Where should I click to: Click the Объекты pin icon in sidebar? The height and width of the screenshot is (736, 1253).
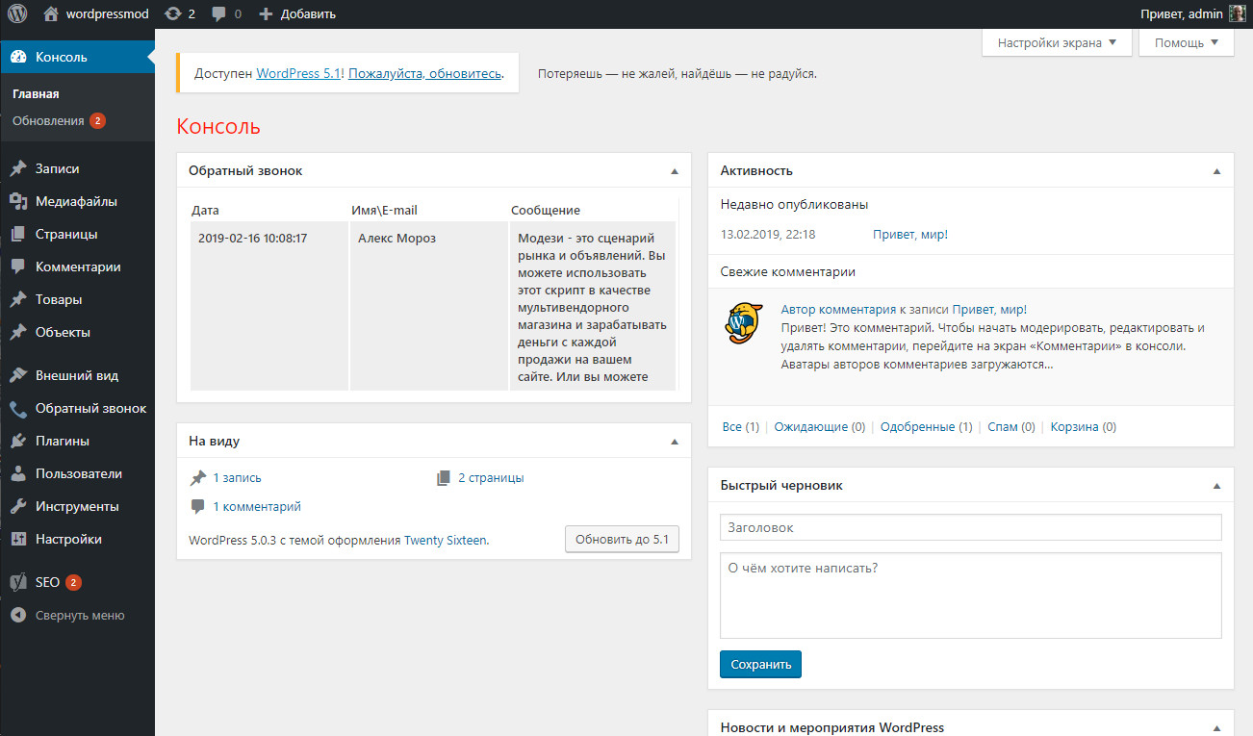pyautogui.click(x=18, y=332)
